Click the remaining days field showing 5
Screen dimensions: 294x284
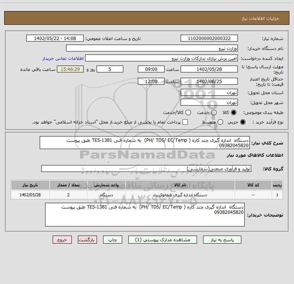pos(110,69)
